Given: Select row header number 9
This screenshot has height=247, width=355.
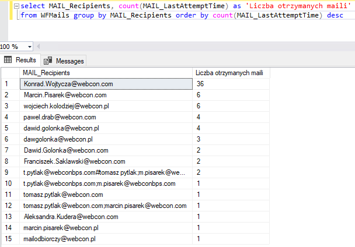Looking at the screenshot, I should click(11, 172).
